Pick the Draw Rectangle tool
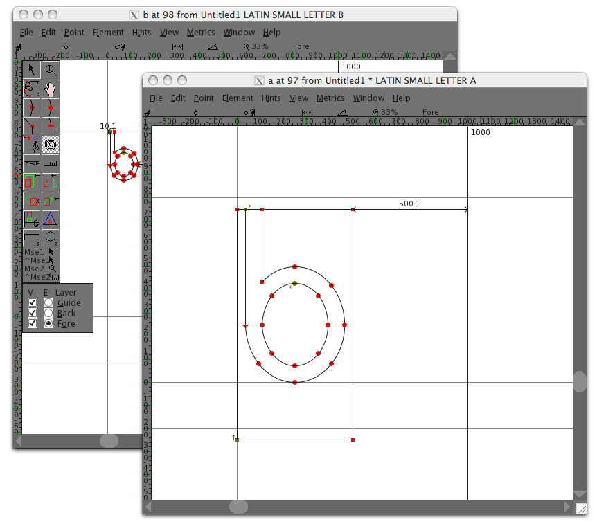This screenshot has height=524, width=606. click(31, 238)
